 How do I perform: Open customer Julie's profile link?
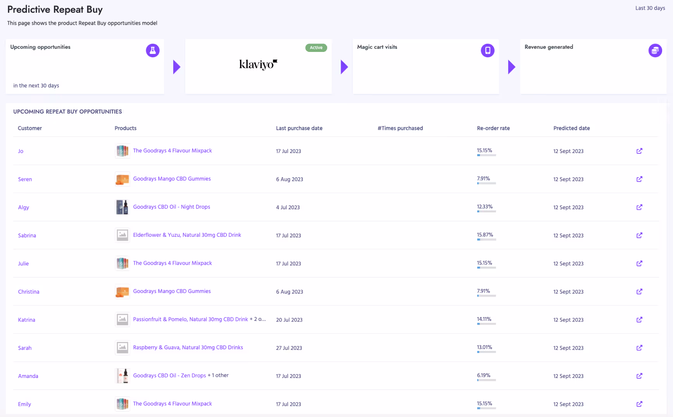(x=23, y=264)
